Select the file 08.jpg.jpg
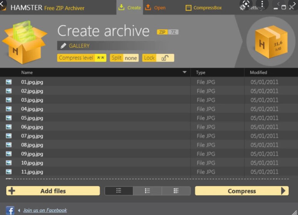The width and height of the screenshot is (298, 215). (x=32, y=145)
